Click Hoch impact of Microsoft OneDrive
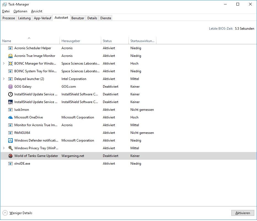 [134, 117]
